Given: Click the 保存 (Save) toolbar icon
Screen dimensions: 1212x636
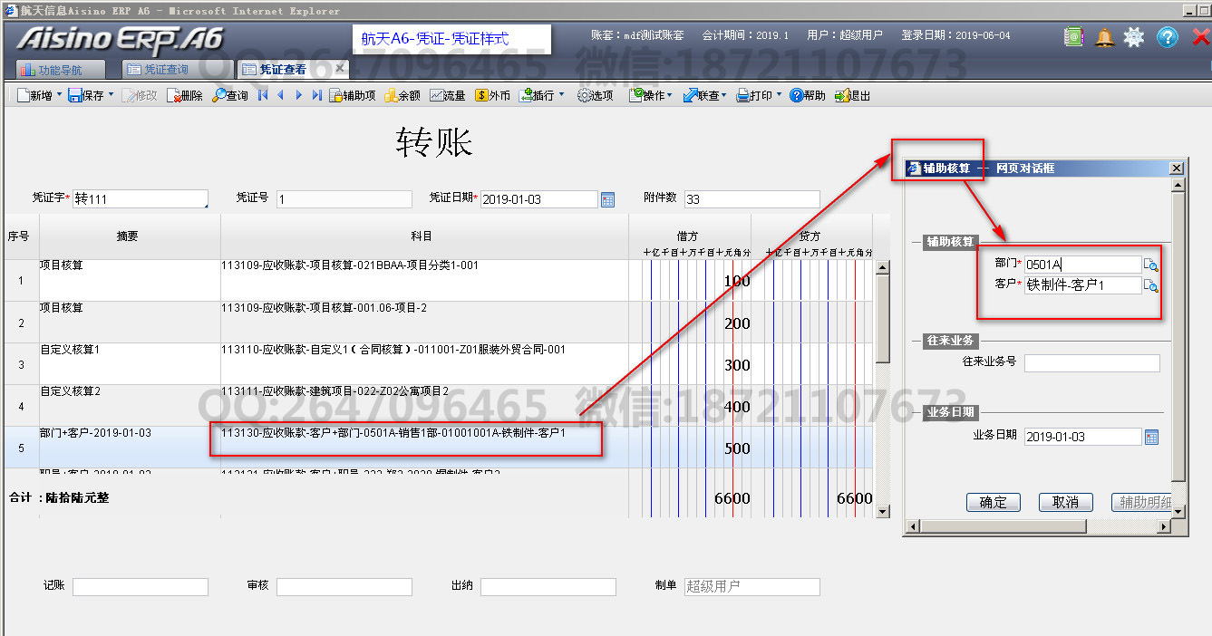Looking at the screenshot, I should coord(74,95).
